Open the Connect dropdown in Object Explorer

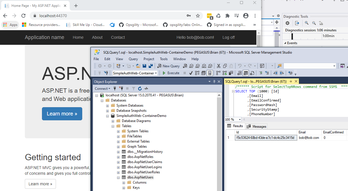pyautogui.click(x=102, y=89)
